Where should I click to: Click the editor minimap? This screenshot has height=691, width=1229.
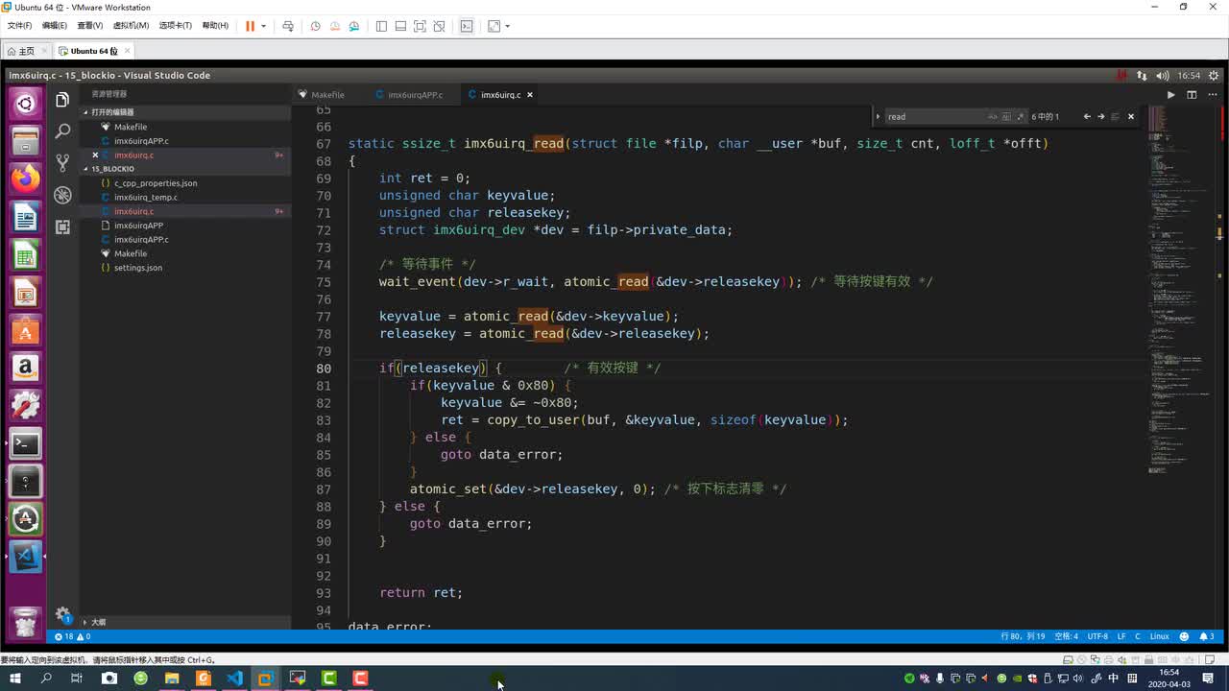pos(1180,288)
